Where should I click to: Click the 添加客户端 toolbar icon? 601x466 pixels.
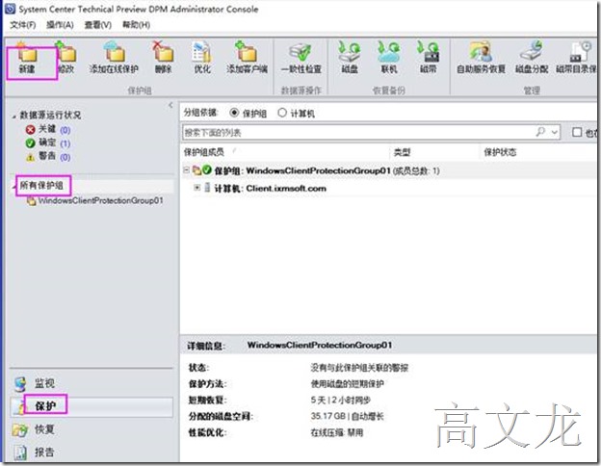(247, 52)
